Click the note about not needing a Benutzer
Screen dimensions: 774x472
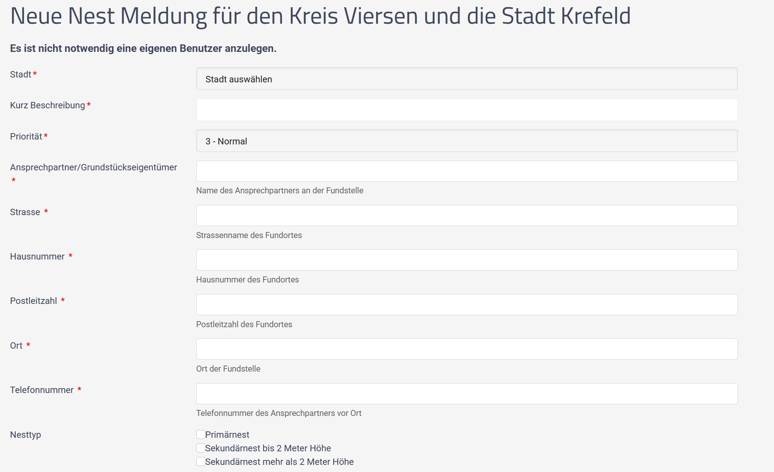point(143,49)
